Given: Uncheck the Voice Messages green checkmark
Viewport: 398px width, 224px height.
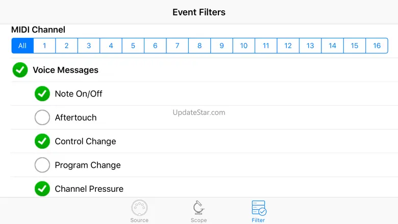Looking at the screenshot, I should pyautogui.click(x=20, y=70).
